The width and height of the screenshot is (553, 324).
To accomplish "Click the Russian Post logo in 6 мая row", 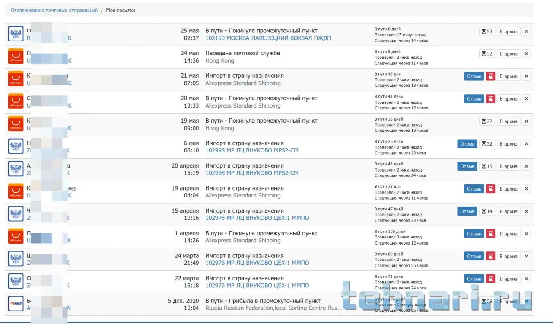I will coord(16,146).
